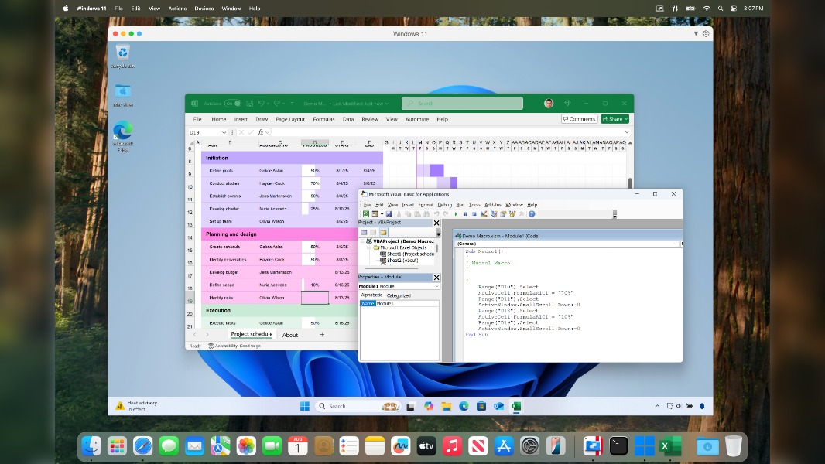Click the Share button in Excel
The width and height of the screenshot is (825, 464).
614,119
